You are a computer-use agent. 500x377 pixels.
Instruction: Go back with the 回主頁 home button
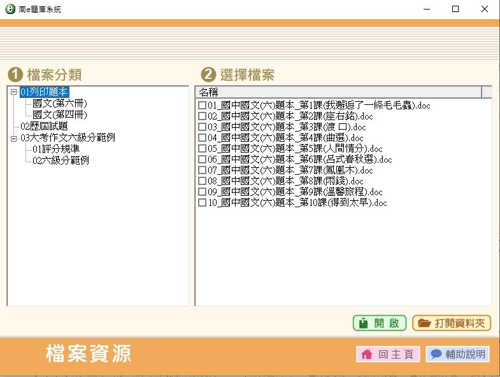(388, 354)
